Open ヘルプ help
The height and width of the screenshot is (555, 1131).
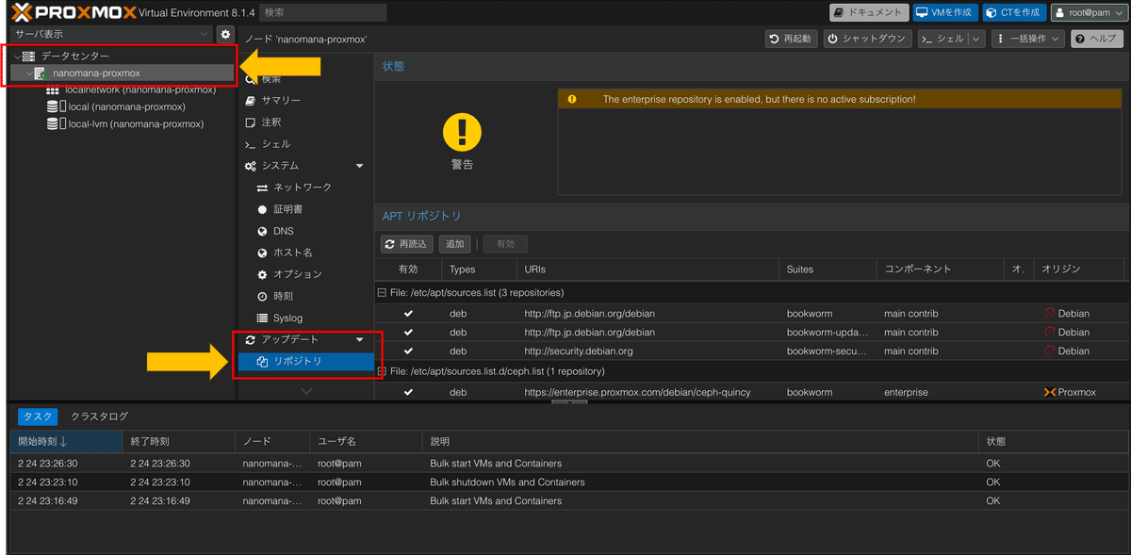click(1096, 39)
